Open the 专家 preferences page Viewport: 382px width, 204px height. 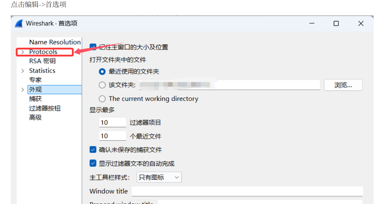35,80
